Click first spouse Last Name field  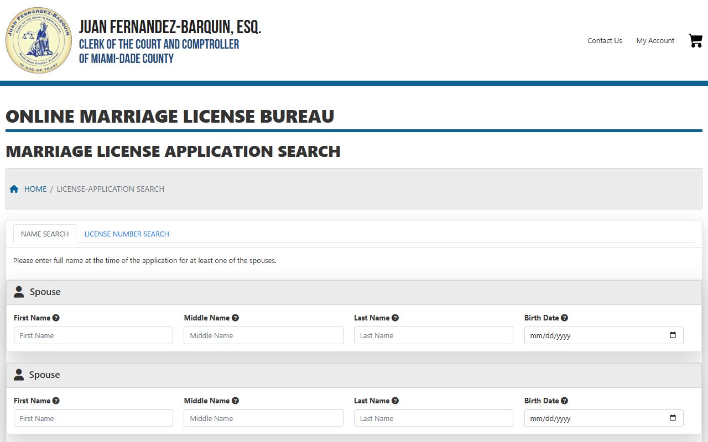pos(434,335)
